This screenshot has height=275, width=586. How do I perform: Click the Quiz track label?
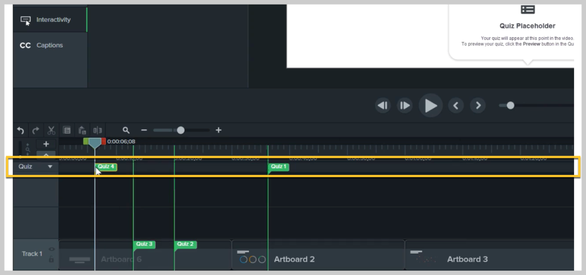tap(25, 167)
